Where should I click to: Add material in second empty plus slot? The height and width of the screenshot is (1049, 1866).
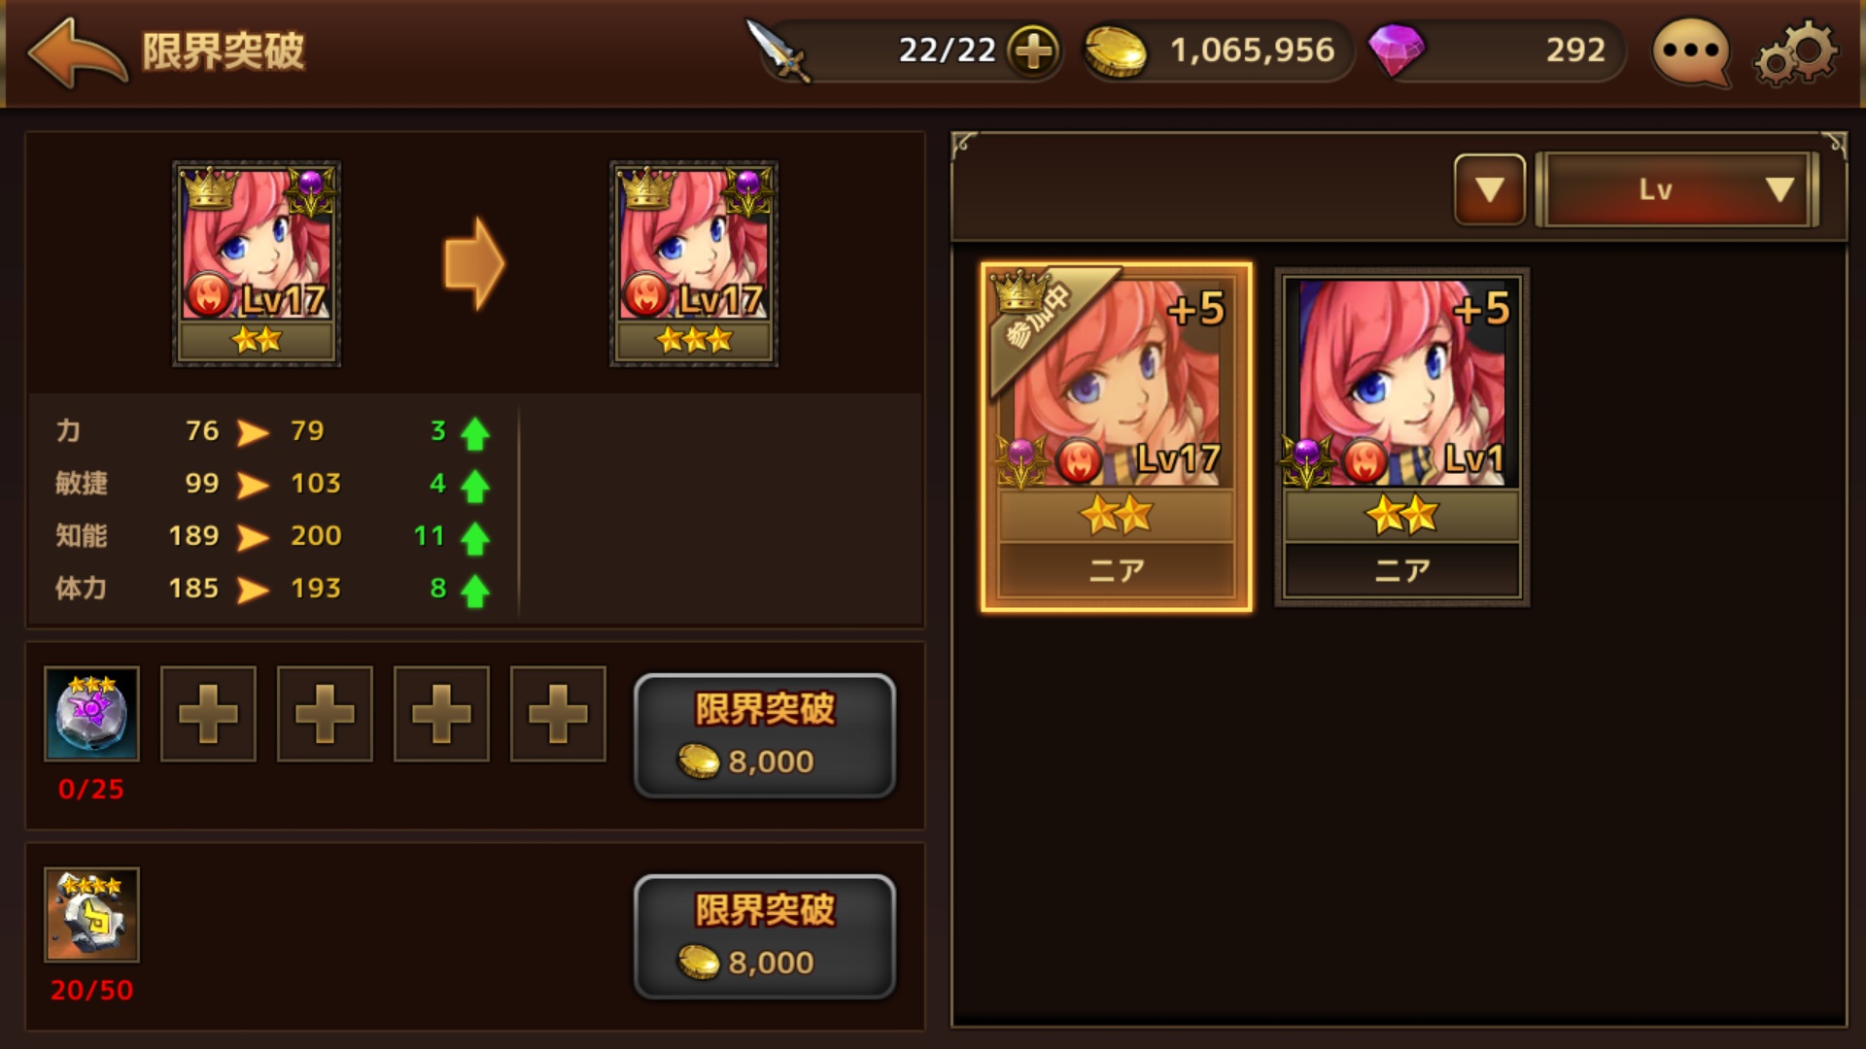pyautogui.click(x=325, y=714)
